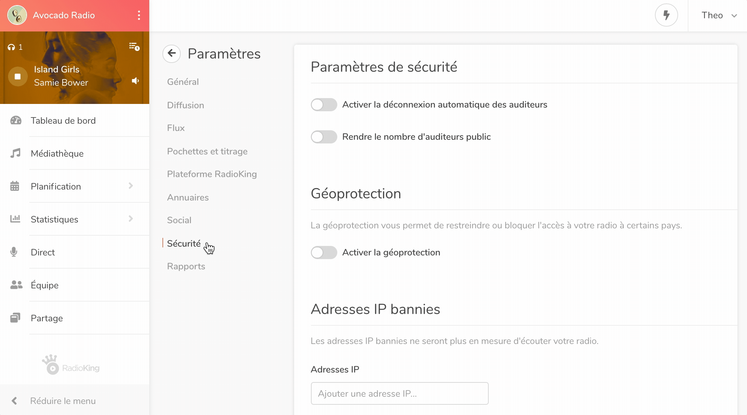Image resolution: width=747 pixels, height=415 pixels.
Task: Select the Rapports settings menu item
Action: (x=186, y=266)
